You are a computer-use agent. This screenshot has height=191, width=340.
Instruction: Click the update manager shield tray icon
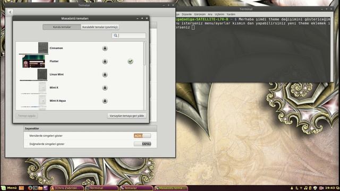pos(315,188)
